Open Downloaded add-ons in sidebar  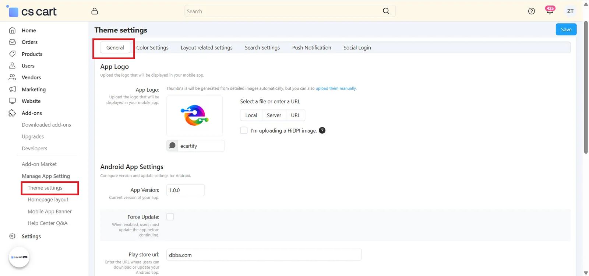click(x=46, y=125)
